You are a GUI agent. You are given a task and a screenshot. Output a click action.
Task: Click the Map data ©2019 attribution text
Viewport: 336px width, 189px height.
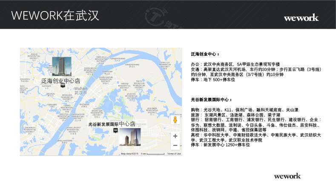129,154
